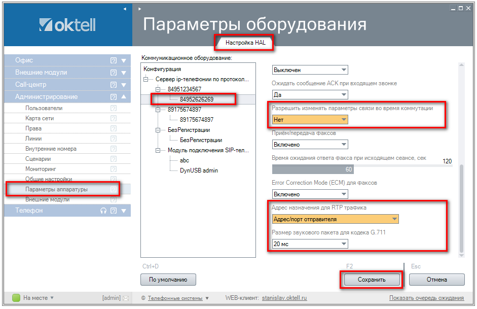Viewport: 477px width, 309px height.
Task: Click the headset icon in Телефон section
Action: [x=104, y=211]
